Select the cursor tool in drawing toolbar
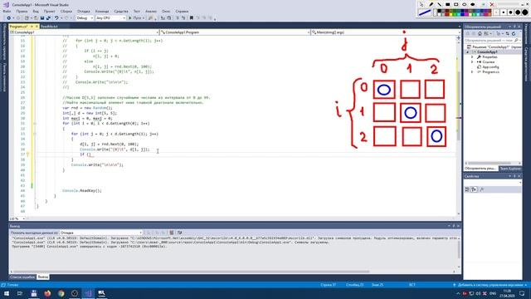The image size is (531, 299). pyautogui.click(x=421, y=4)
